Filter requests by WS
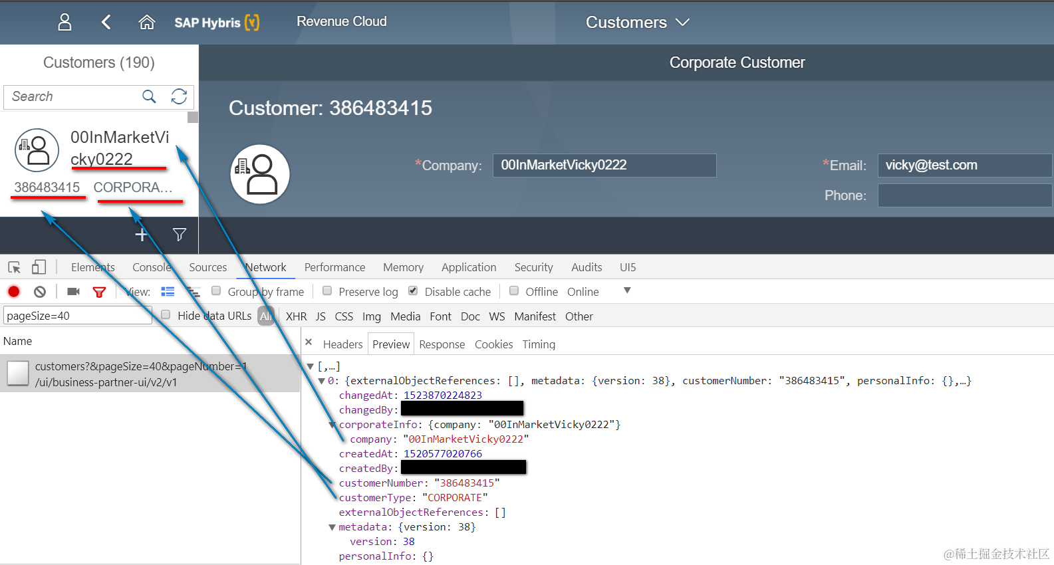 497,316
